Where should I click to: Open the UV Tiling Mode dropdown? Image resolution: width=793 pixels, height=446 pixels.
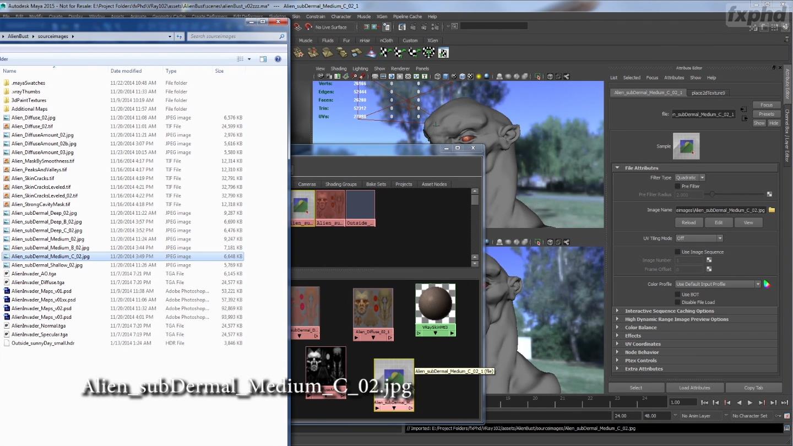(699, 238)
